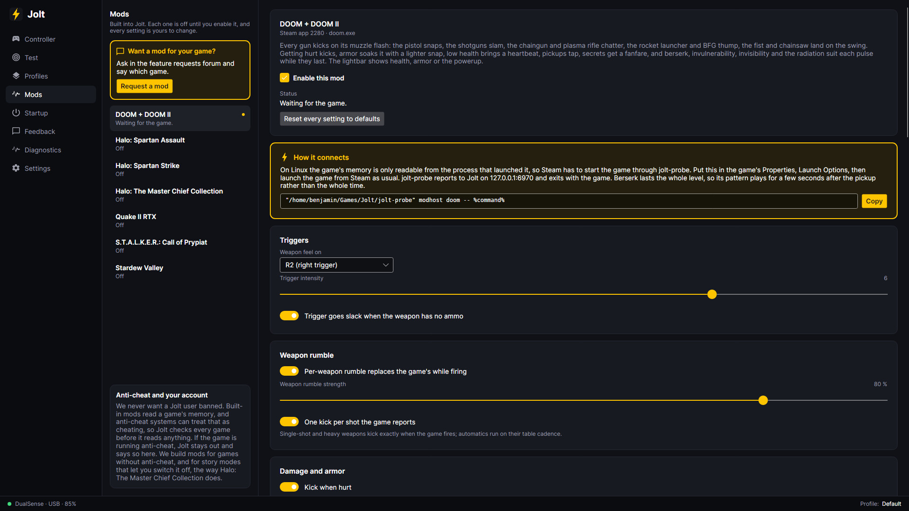Toggle Per-weapon rumble replaces the game's

pyautogui.click(x=289, y=371)
